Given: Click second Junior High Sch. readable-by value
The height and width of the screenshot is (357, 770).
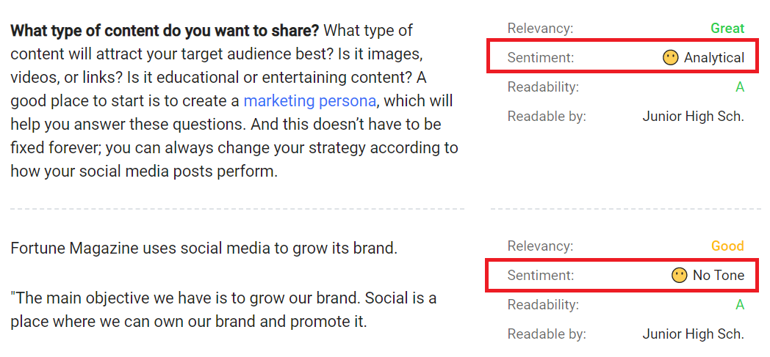Looking at the screenshot, I should tap(694, 334).
